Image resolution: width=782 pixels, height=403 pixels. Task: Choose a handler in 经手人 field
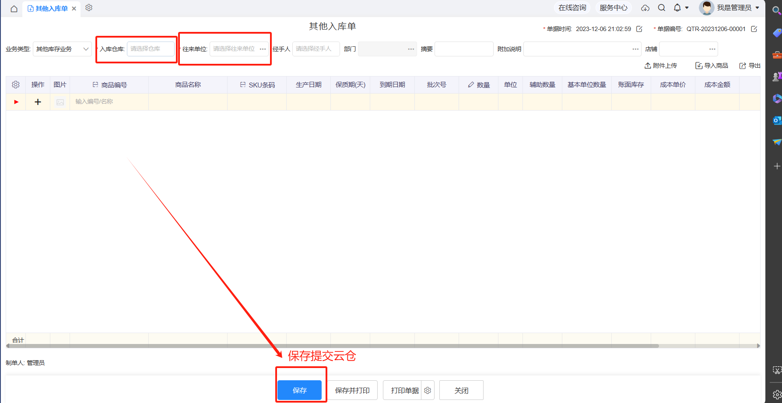point(316,49)
